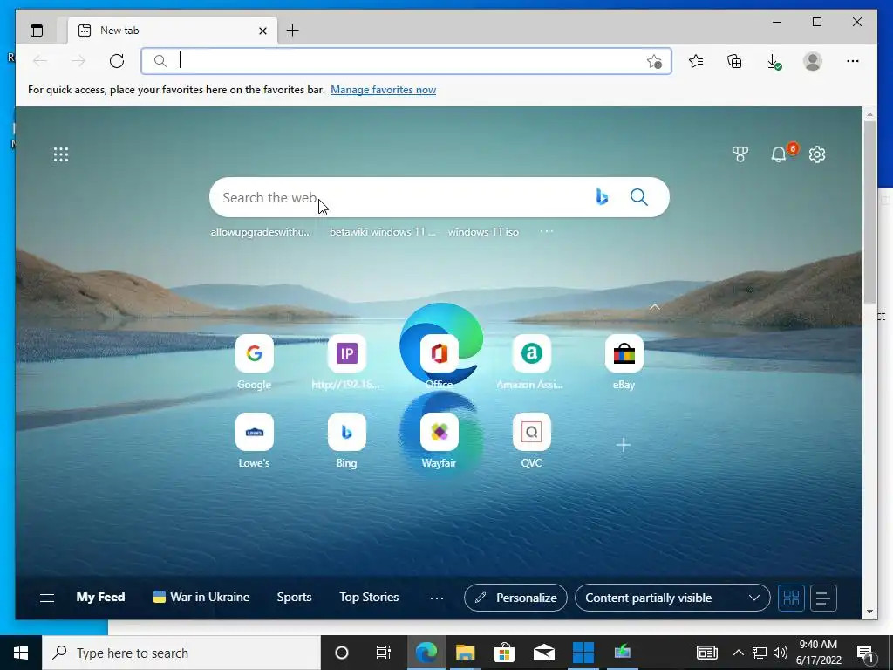893x670 pixels.
Task: Add this page to favorites star
Action: [654, 61]
